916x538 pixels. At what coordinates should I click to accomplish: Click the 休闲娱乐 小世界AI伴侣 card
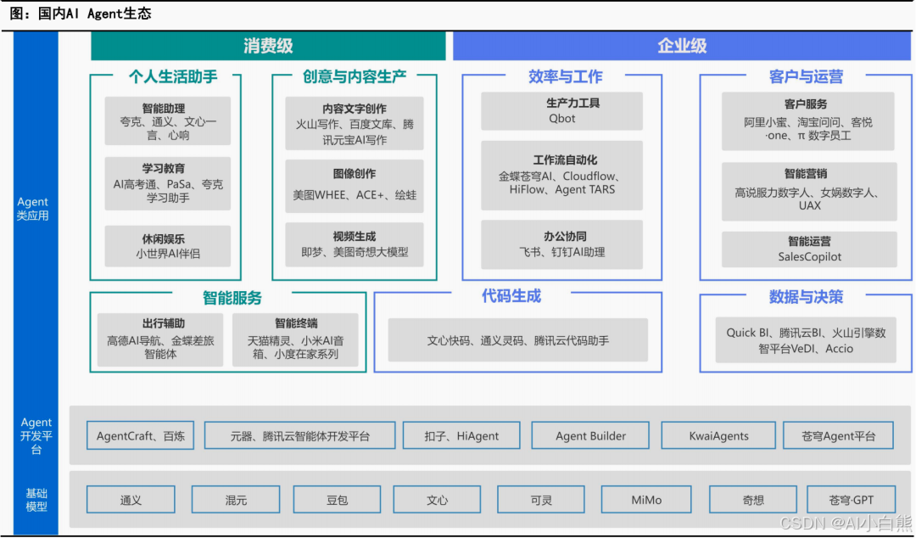(x=168, y=246)
